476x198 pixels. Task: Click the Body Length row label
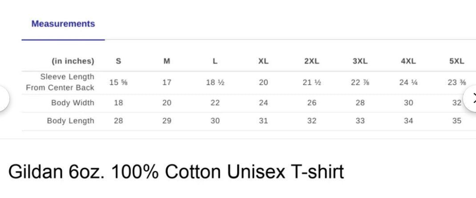tap(71, 121)
